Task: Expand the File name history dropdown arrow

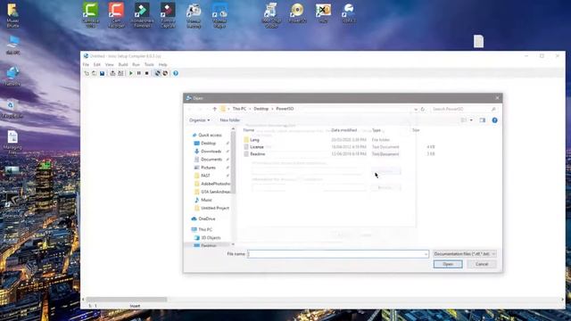Action: [x=426, y=254]
